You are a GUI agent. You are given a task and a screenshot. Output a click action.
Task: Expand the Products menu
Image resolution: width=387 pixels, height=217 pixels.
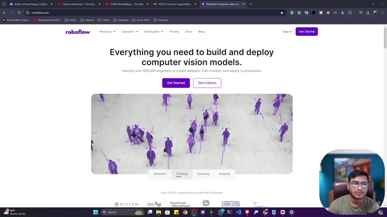coord(107,32)
